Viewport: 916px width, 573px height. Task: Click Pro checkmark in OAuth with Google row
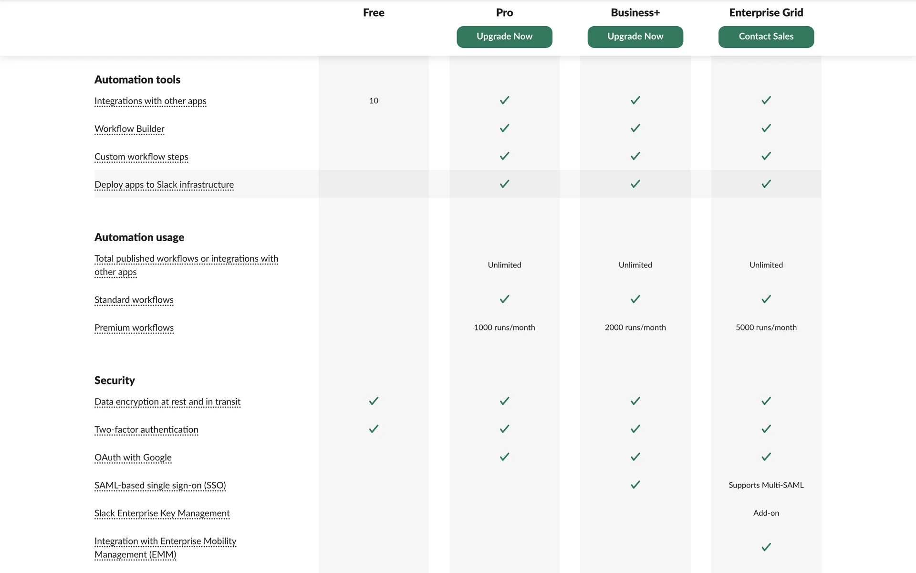(x=504, y=457)
